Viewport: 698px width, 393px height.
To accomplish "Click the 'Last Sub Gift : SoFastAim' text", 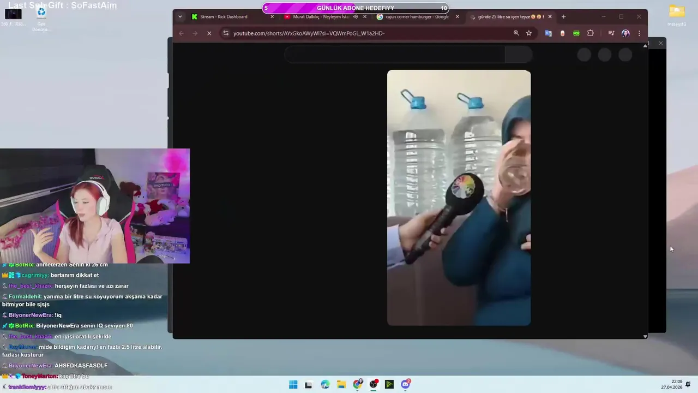I will [x=62, y=5].
